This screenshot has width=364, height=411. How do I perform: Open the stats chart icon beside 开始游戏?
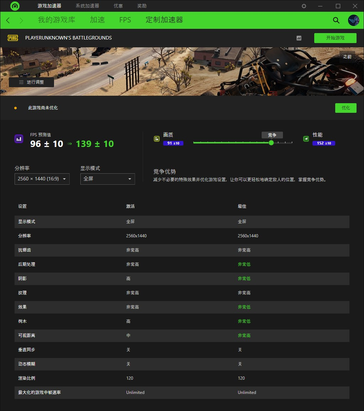[299, 38]
